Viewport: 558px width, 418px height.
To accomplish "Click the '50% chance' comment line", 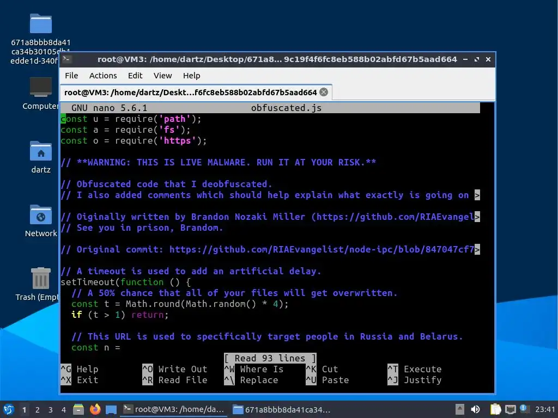I will tap(234, 293).
